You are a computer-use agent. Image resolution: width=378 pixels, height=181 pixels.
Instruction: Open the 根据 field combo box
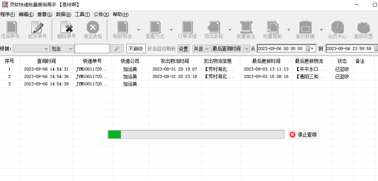(x=31, y=49)
